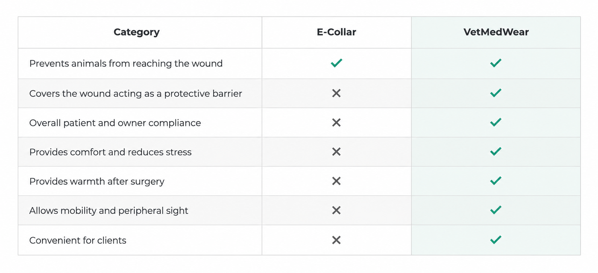Click VetMedWear checkmark for comfort and stress row
This screenshot has height=273, width=598.
click(495, 151)
